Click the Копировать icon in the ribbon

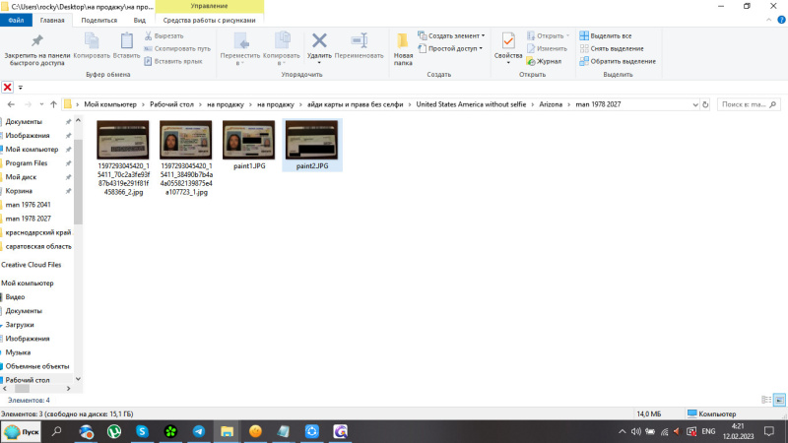[x=92, y=41]
